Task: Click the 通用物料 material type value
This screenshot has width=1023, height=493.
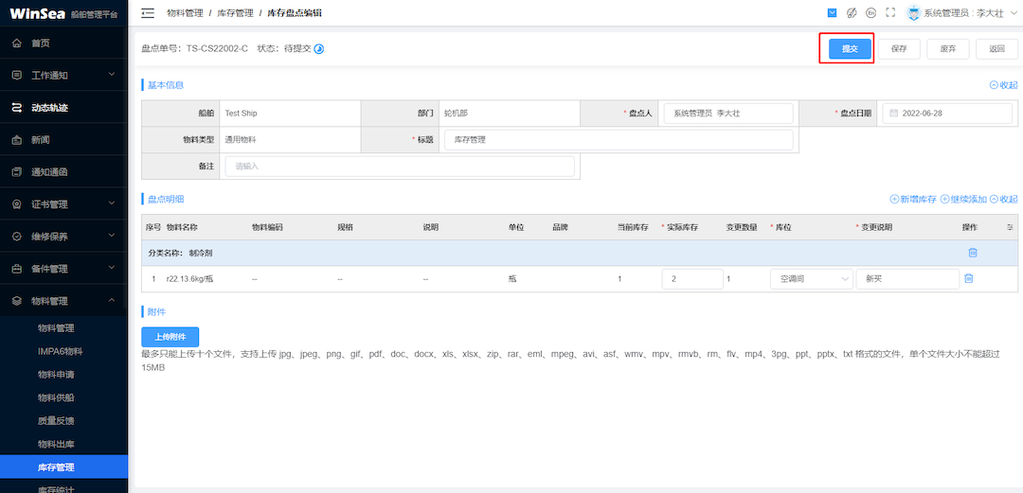Action: pos(238,139)
